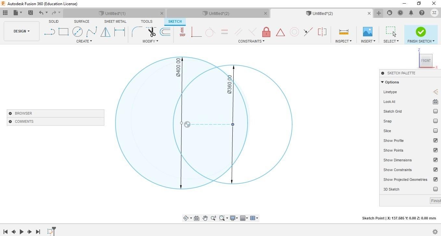Click the Finish button in Sketch Palette
This screenshot has height=236, width=441.
click(x=435, y=201)
